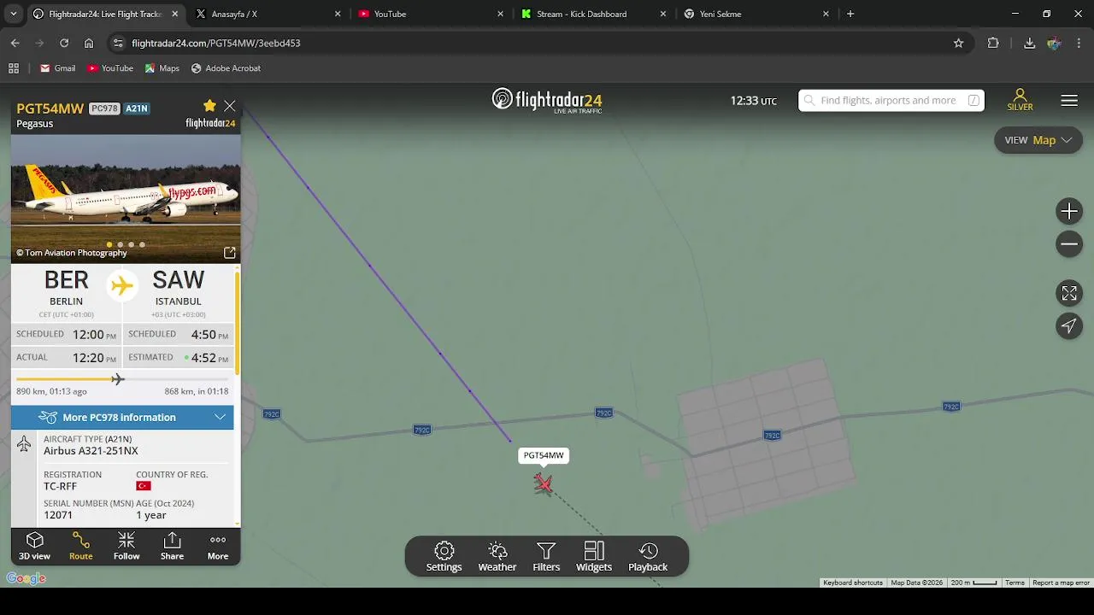Open Keyboard shortcuts link on map
The image size is (1094, 615).
tap(853, 583)
